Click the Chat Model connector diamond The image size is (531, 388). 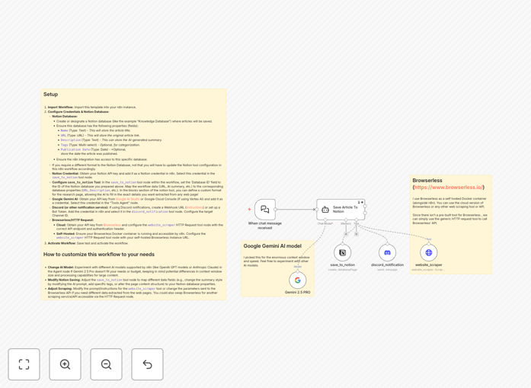pyautogui.click(x=325, y=220)
